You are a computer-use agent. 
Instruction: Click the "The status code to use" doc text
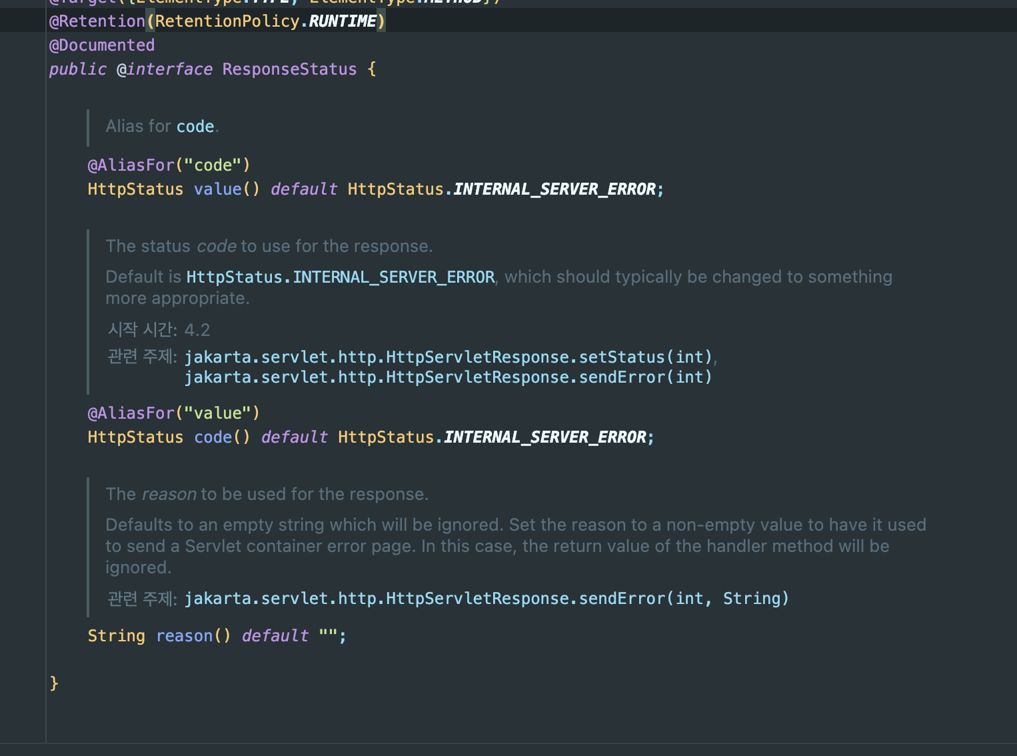pos(269,247)
